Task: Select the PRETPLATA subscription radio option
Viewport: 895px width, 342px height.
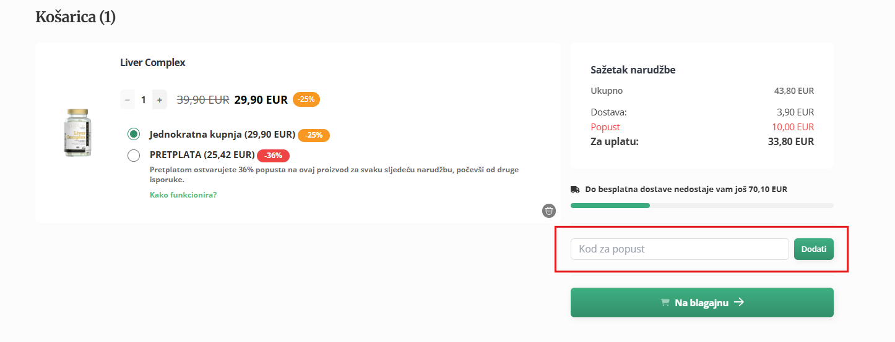Action: (134, 156)
